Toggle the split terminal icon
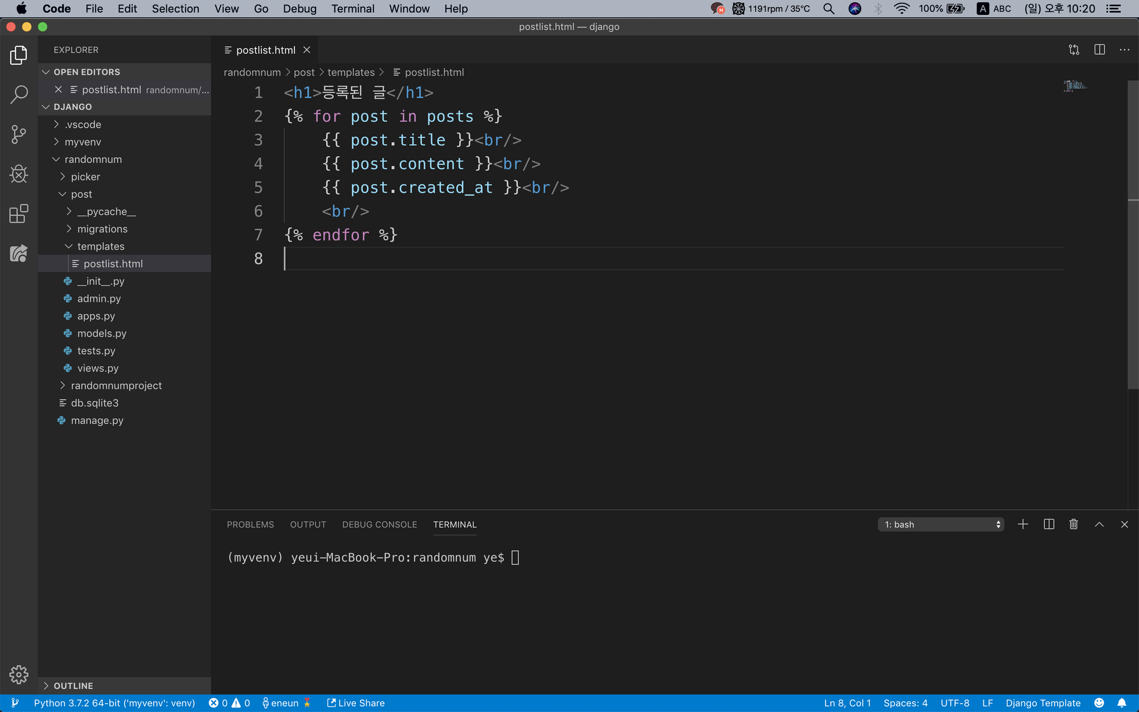 click(x=1048, y=525)
